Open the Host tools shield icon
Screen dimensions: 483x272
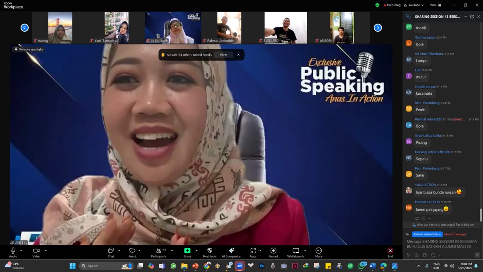(210, 251)
